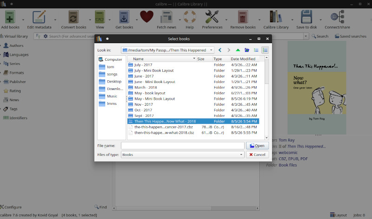
Task: Click the Search button
Action: click(320, 36)
